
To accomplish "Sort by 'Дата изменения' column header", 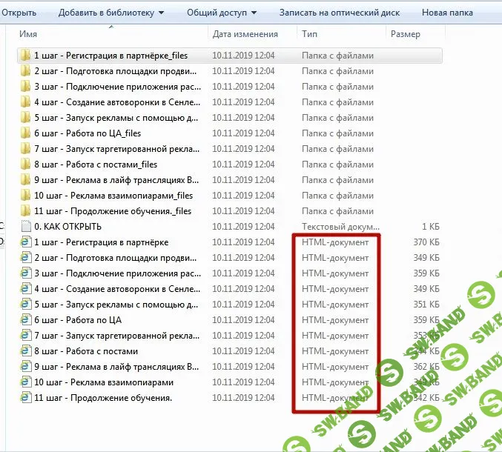I will [245, 34].
